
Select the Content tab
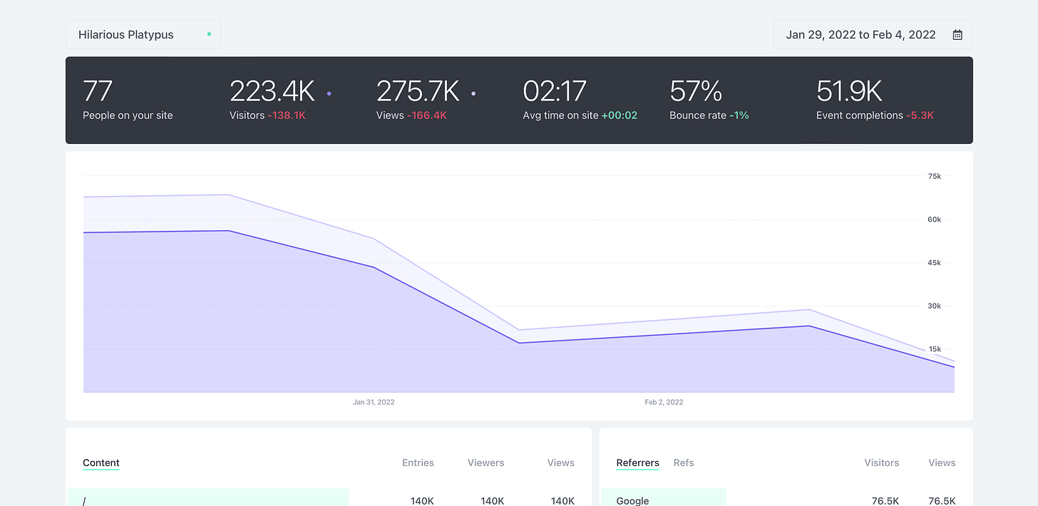click(x=101, y=463)
